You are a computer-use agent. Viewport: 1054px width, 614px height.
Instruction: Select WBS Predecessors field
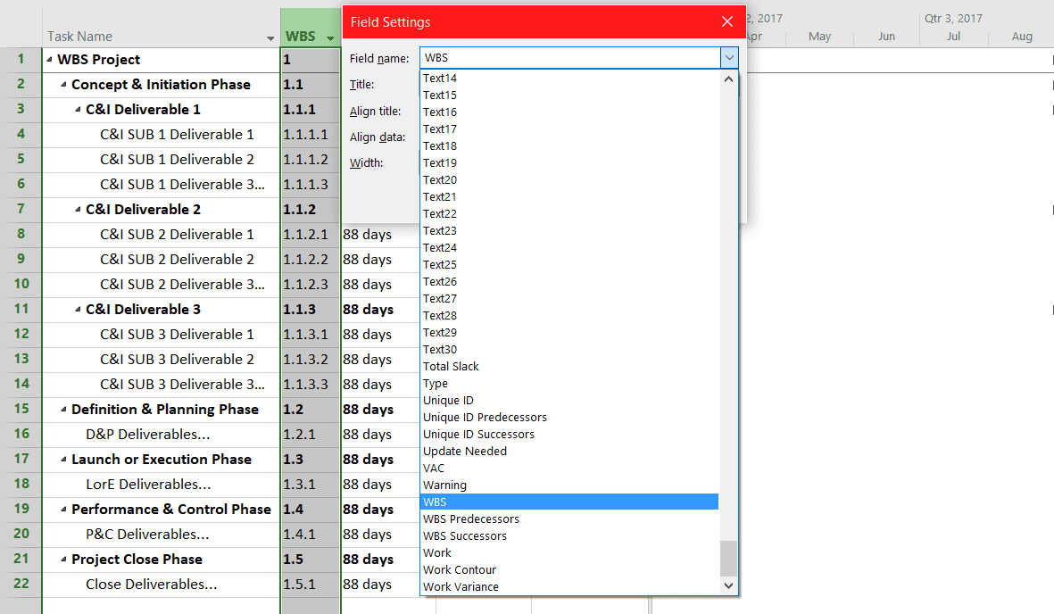(x=570, y=519)
